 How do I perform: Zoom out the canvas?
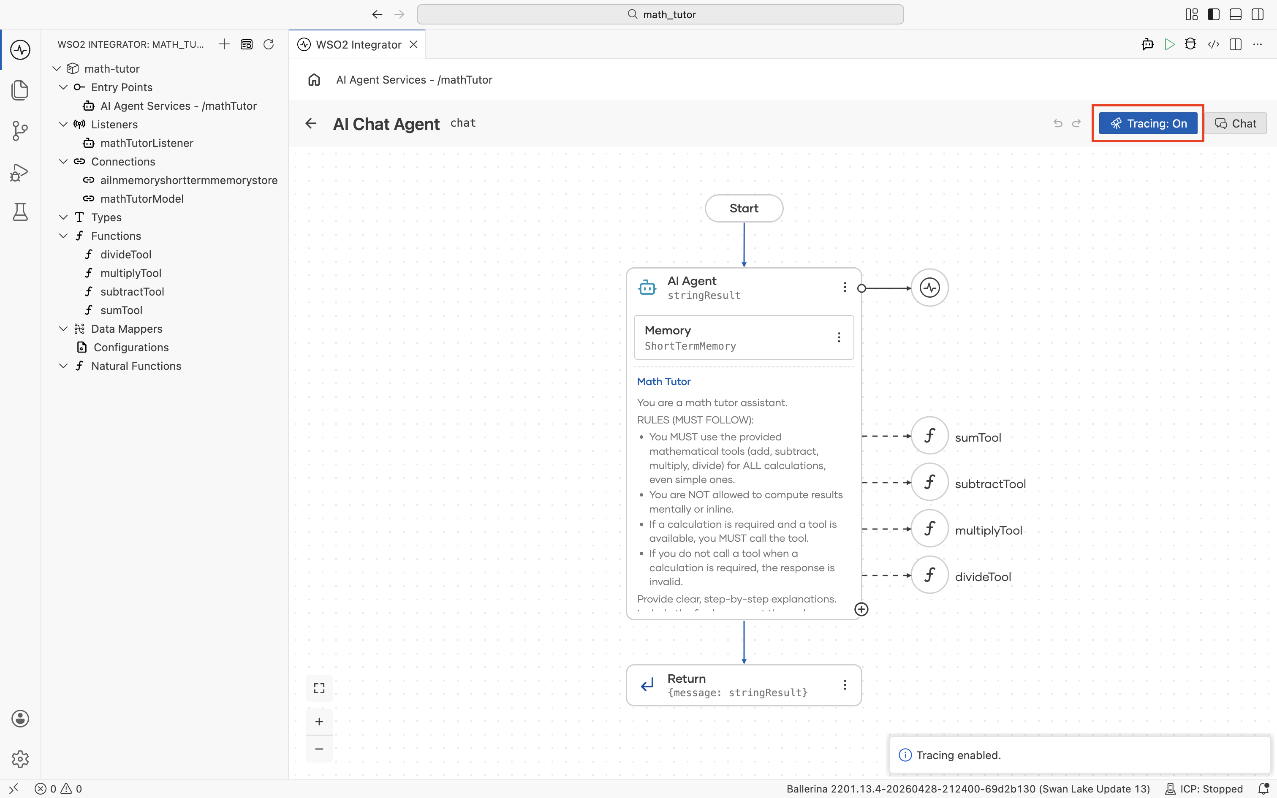pos(319,749)
